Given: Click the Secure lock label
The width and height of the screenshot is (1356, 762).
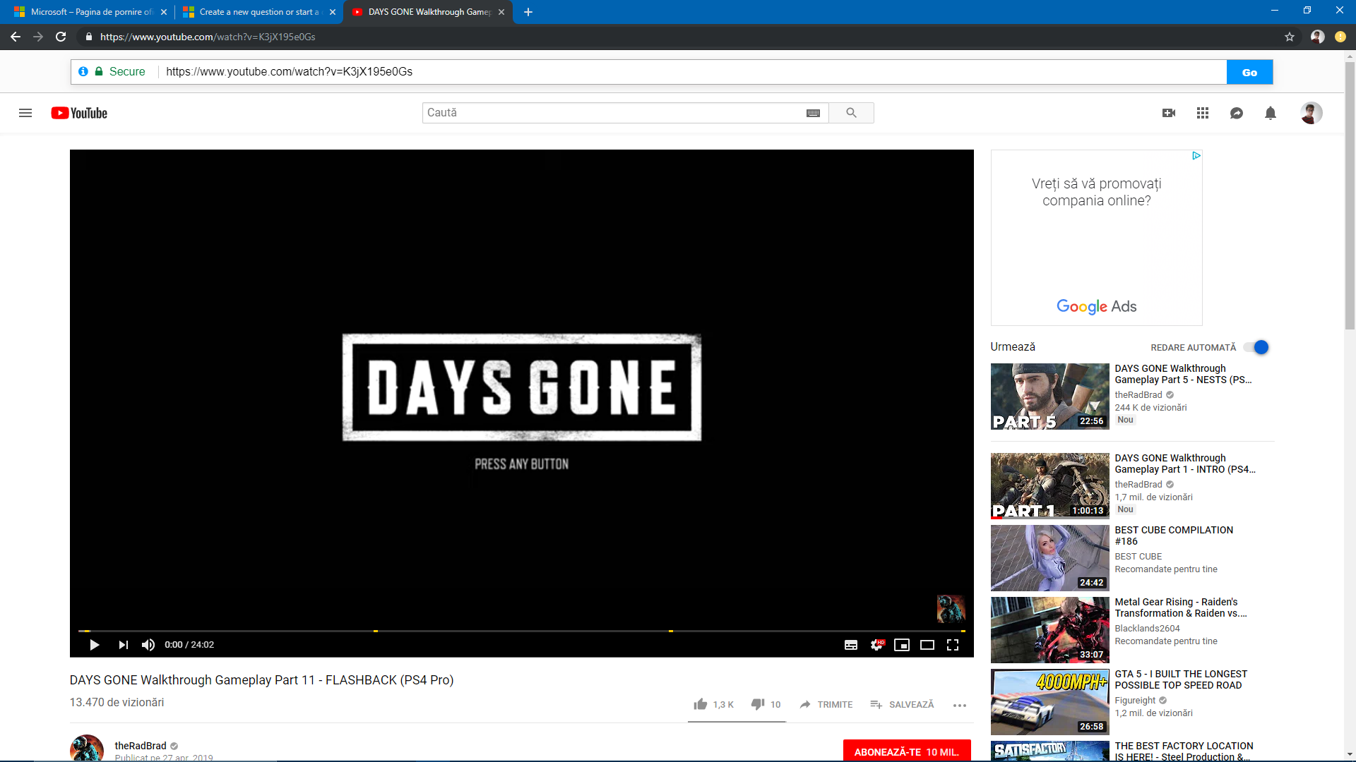Looking at the screenshot, I should click(x=120, y=72).
